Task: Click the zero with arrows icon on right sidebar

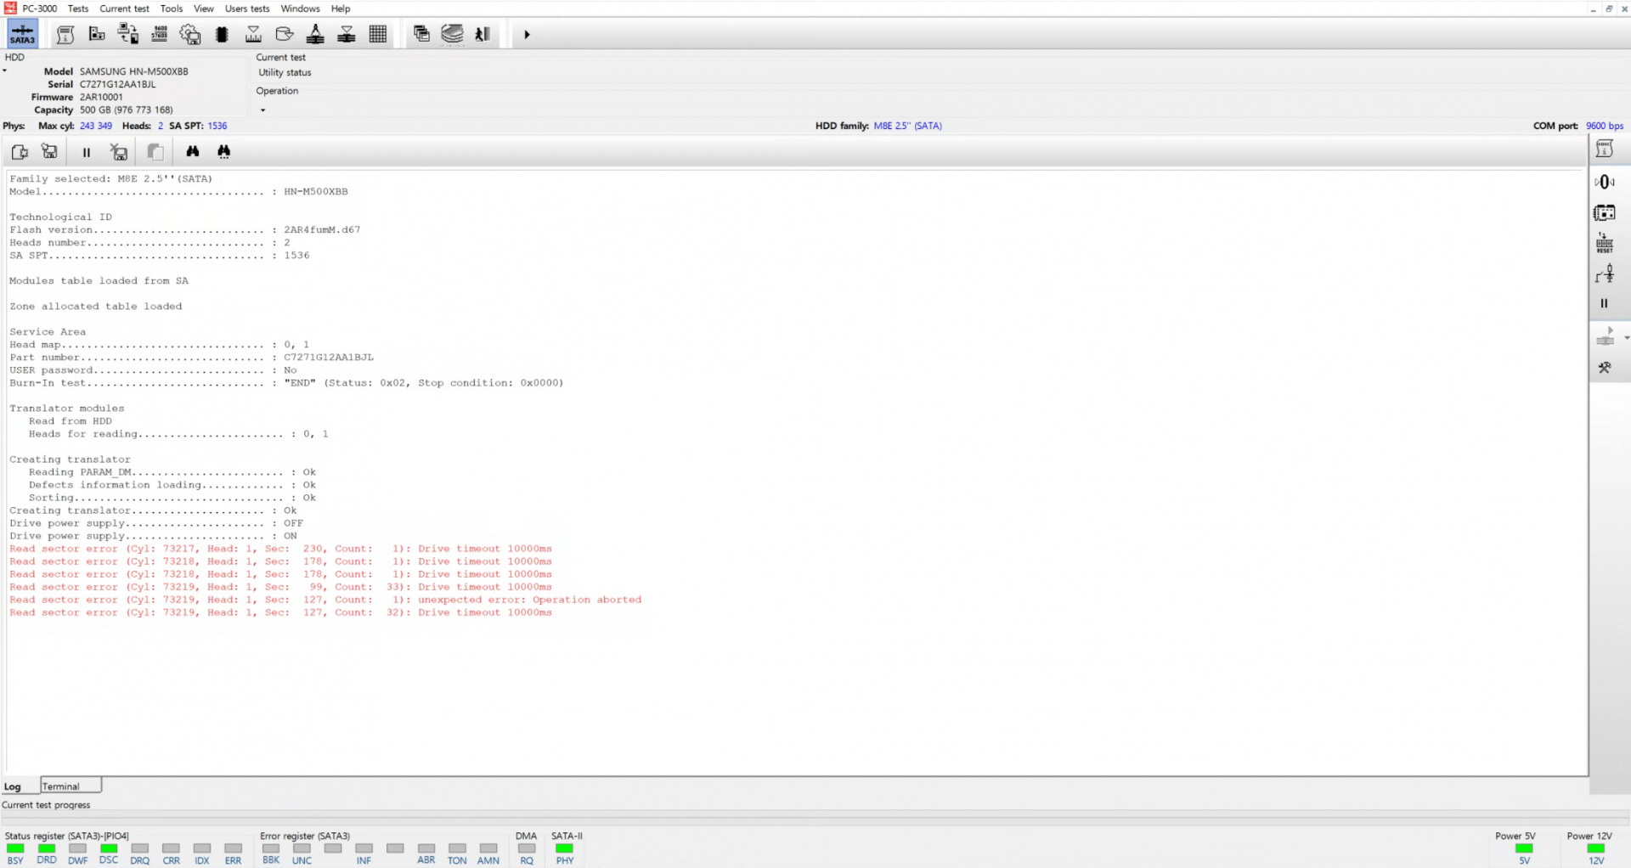Action: pos(1604,181)
